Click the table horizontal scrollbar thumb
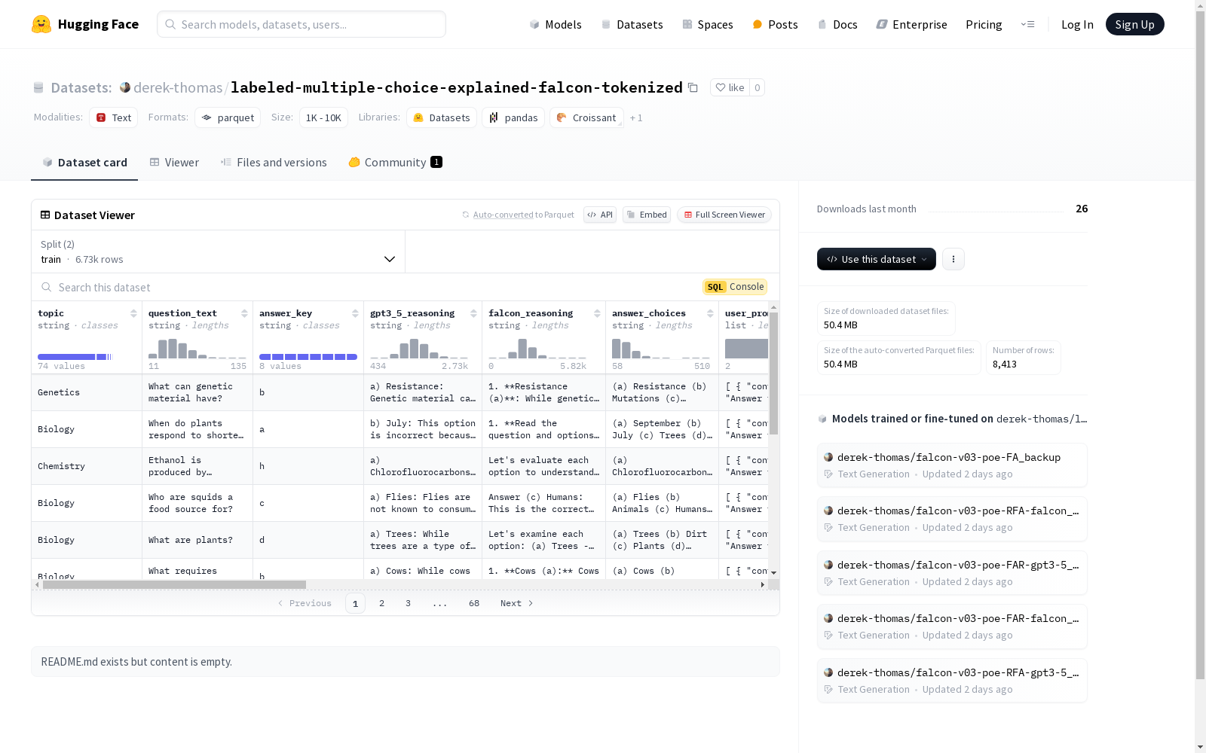 coord(174,584)
